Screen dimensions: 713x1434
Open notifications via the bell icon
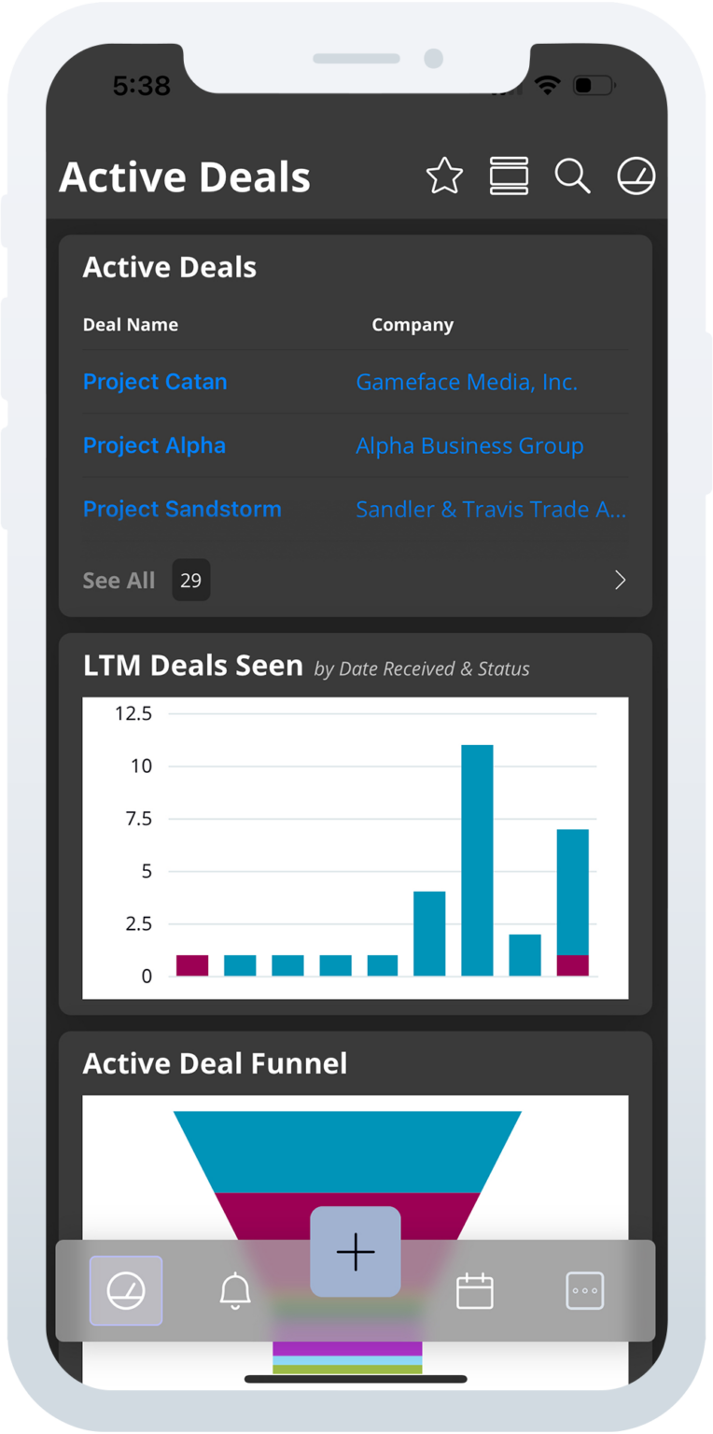click(x=236, y=1291)
